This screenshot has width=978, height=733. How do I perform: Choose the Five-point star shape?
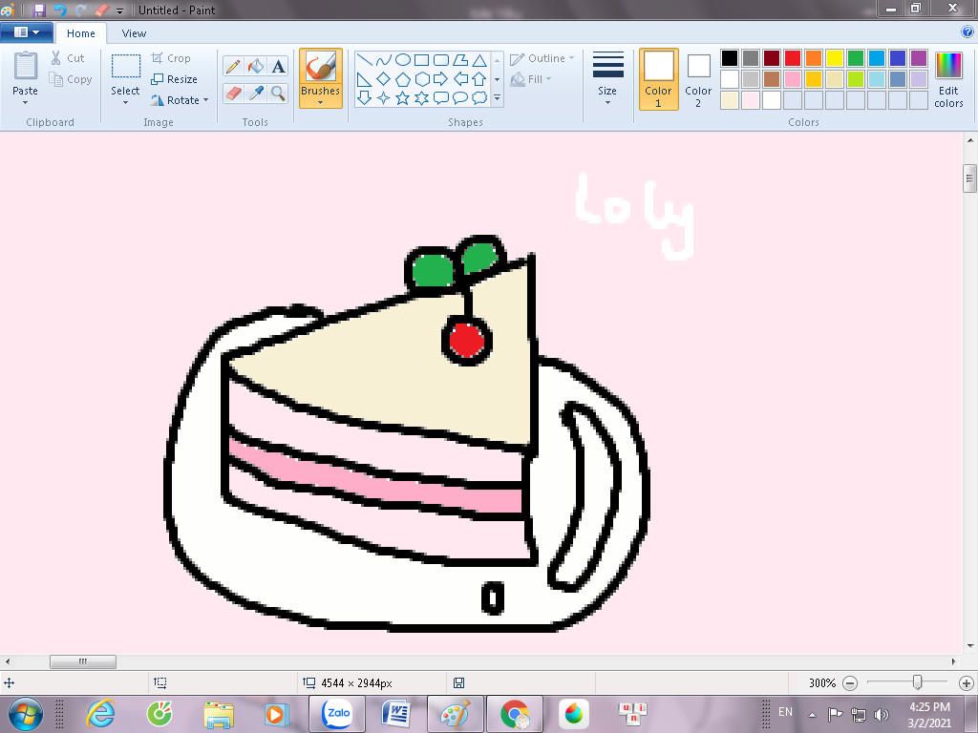(403, 98)
